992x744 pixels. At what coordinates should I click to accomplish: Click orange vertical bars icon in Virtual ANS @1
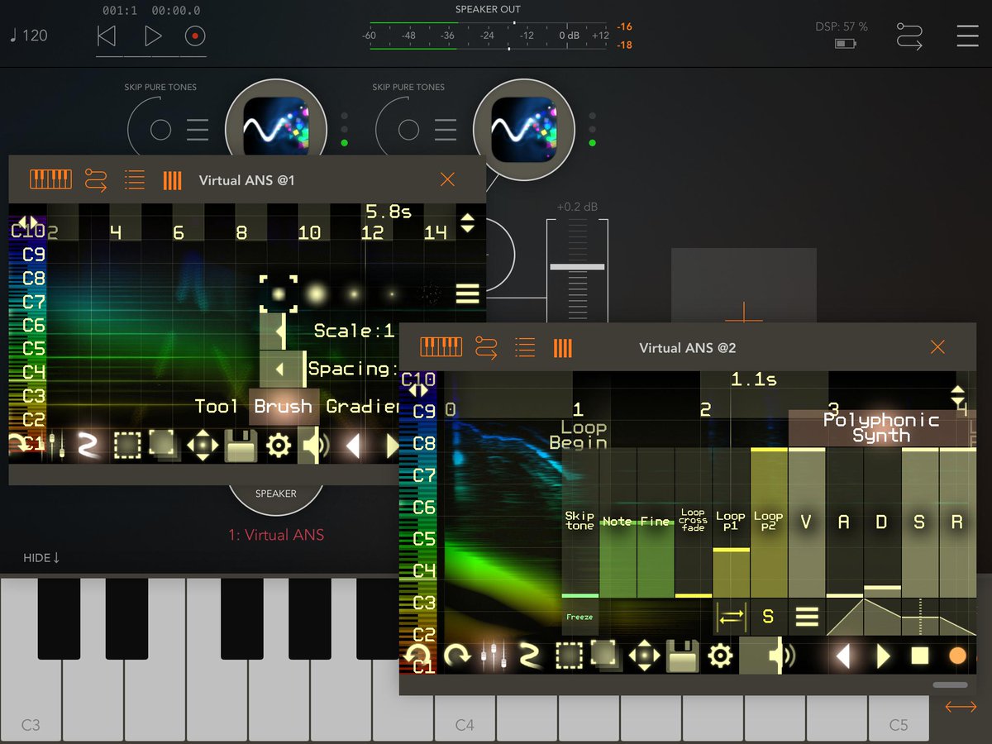click(x=172, y=179)
